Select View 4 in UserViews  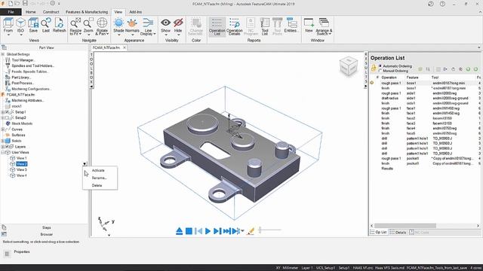pos(22,175)
